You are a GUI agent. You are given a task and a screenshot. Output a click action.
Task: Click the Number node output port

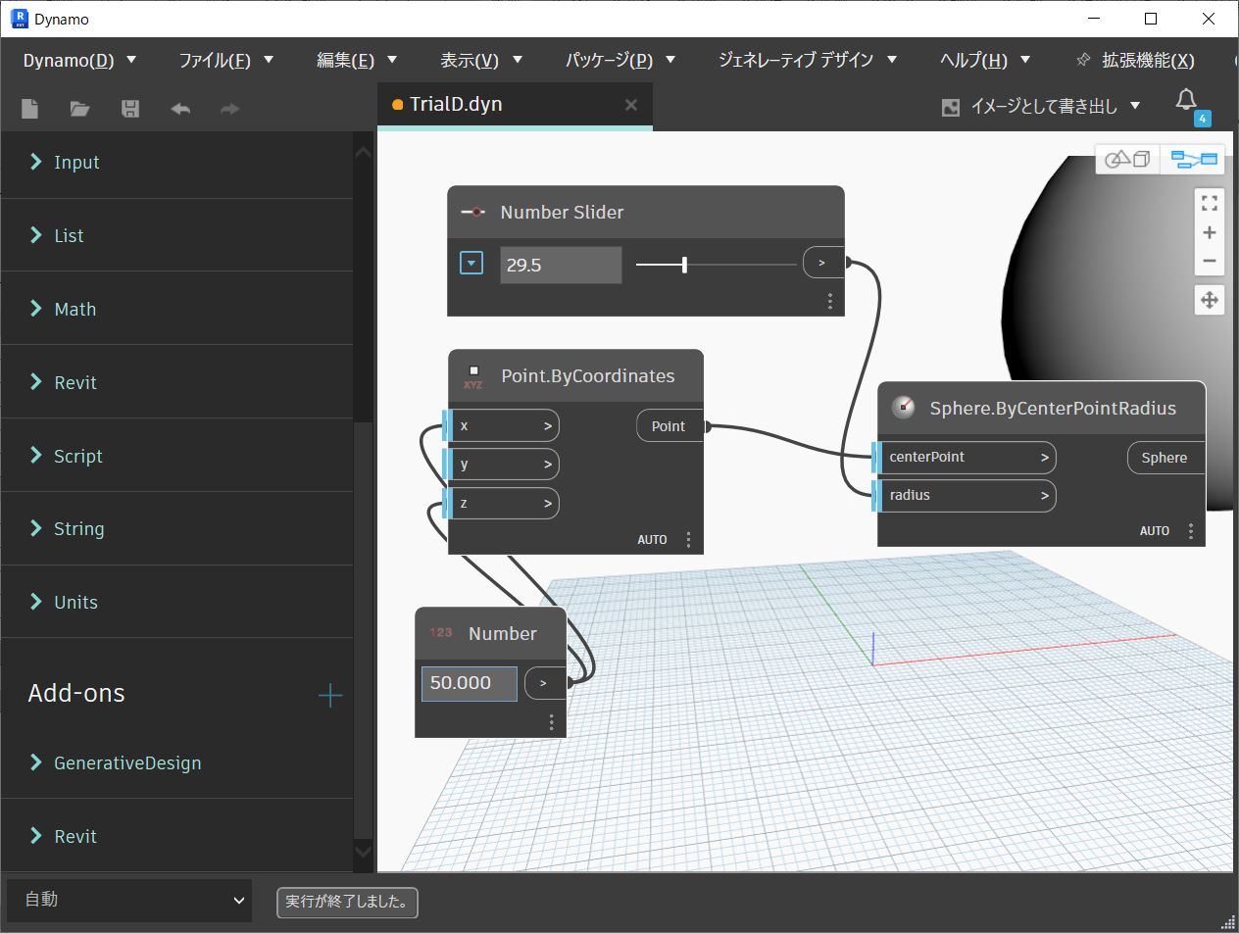tap(545, 683)
